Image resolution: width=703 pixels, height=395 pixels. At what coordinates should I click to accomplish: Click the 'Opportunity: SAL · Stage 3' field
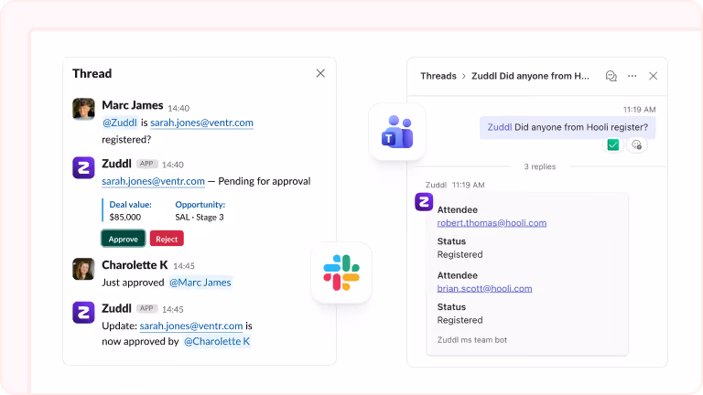[200, 210]
